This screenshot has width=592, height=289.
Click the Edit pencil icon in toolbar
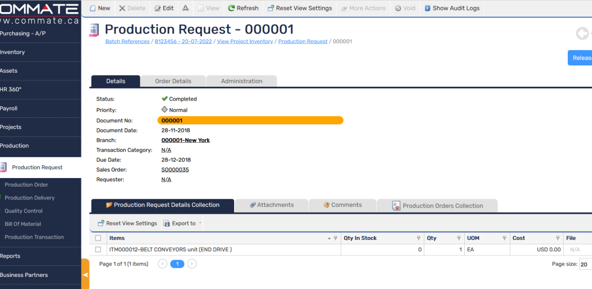coord(158,8)
